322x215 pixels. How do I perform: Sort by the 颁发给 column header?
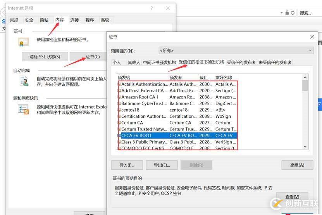pyautogui.click(x=142, y=77)
